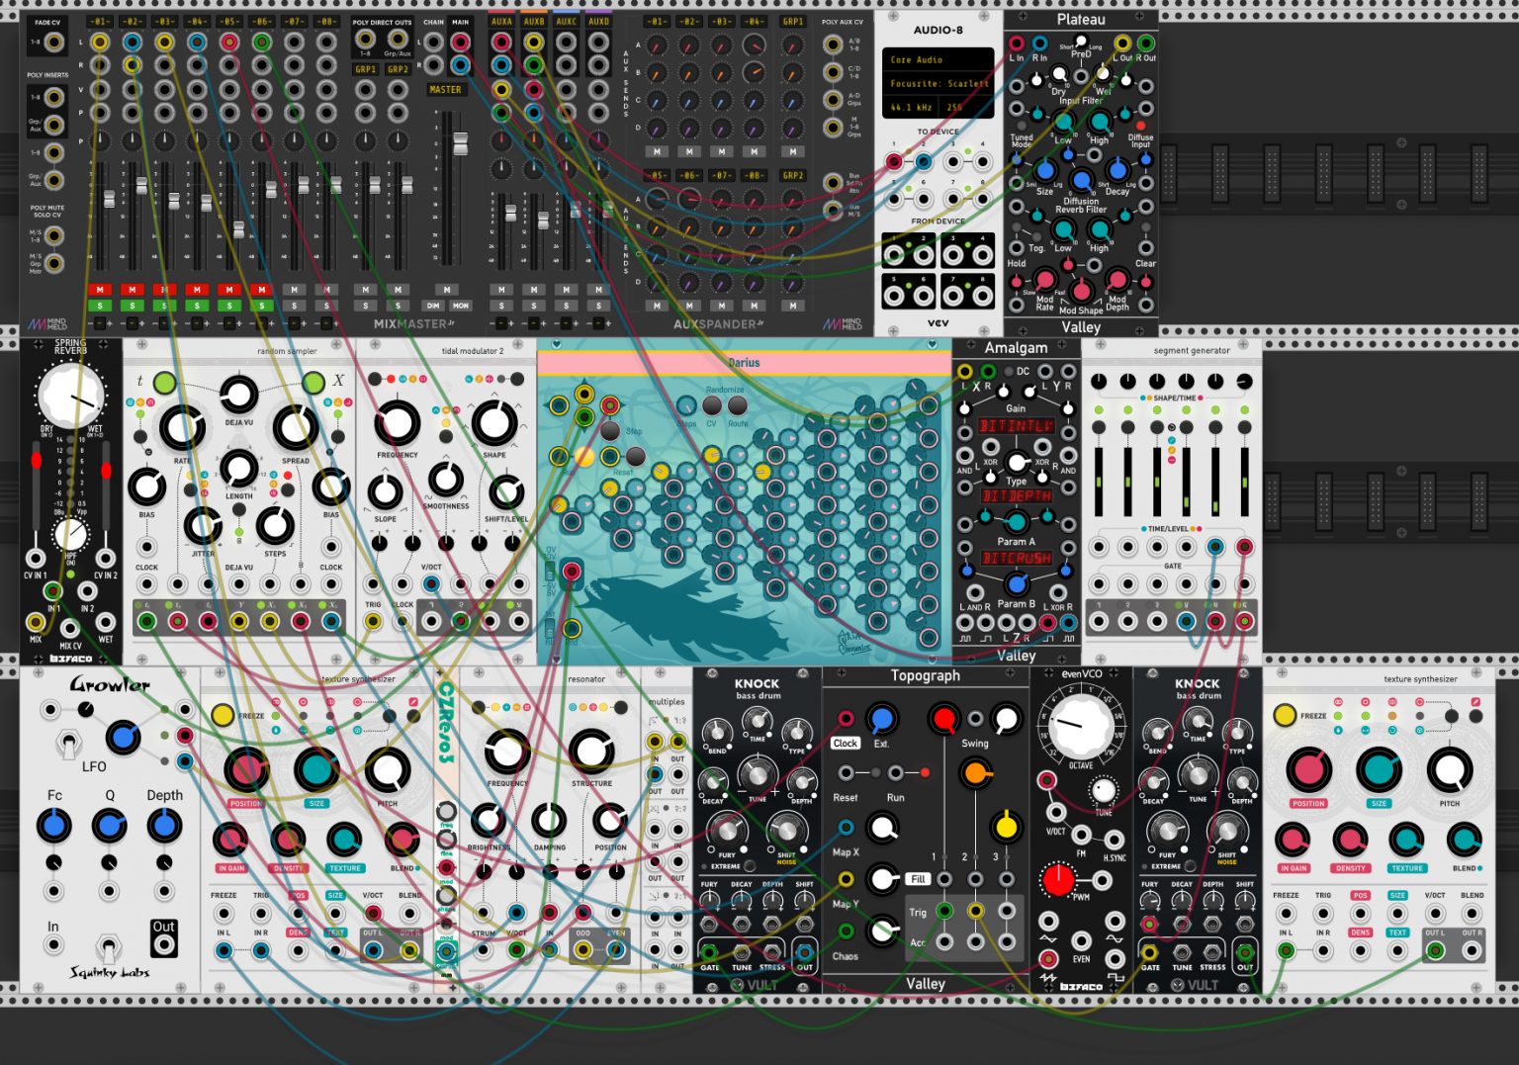Click the Plateau L In jack
Screen dimensions: 1519x1065
click(x=1017, y=44)
